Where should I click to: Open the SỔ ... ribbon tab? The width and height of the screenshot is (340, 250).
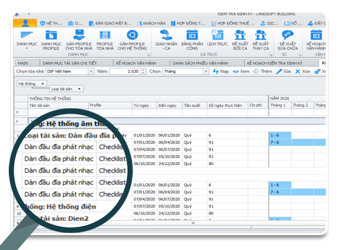[x=293, y=23]
